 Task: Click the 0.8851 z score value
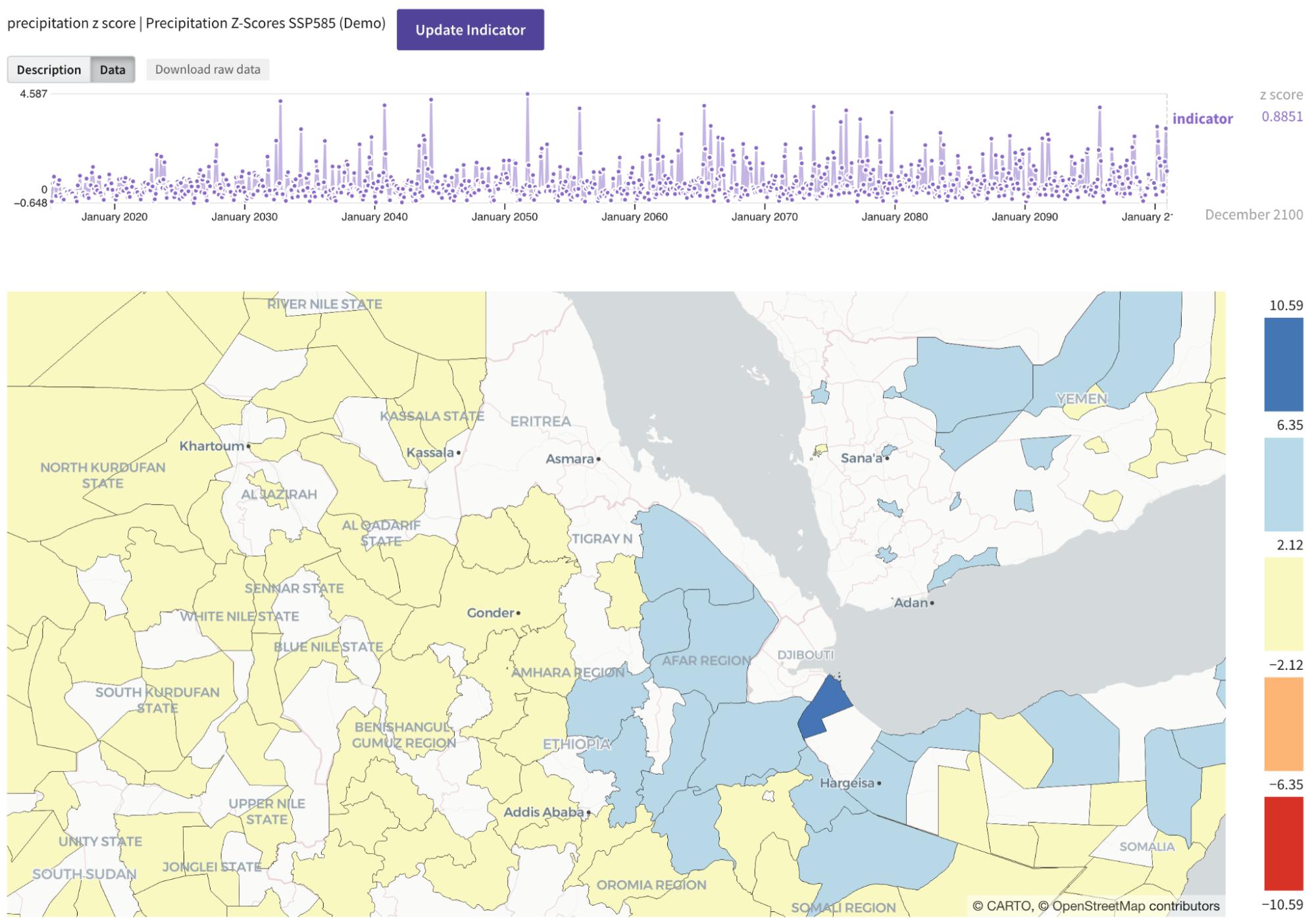coord(1282,116)
